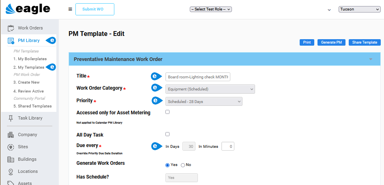Click the Sites location target icon

coord(11,147)
